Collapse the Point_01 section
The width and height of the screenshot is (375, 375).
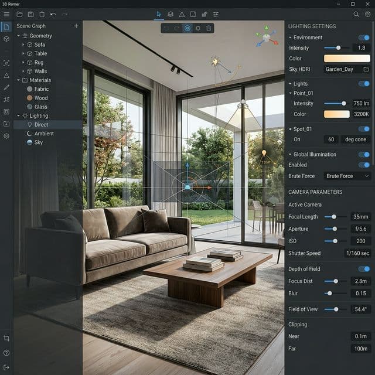point(291,93)
